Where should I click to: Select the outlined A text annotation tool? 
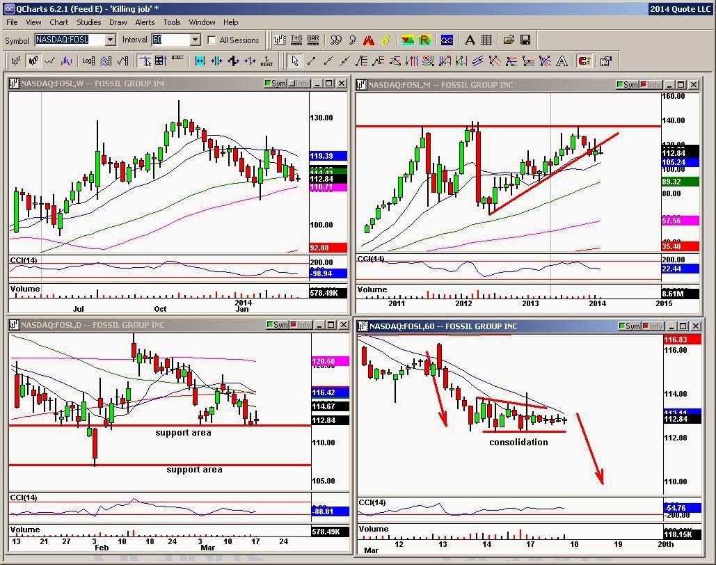pyautogui.click(x=562, y=61)
